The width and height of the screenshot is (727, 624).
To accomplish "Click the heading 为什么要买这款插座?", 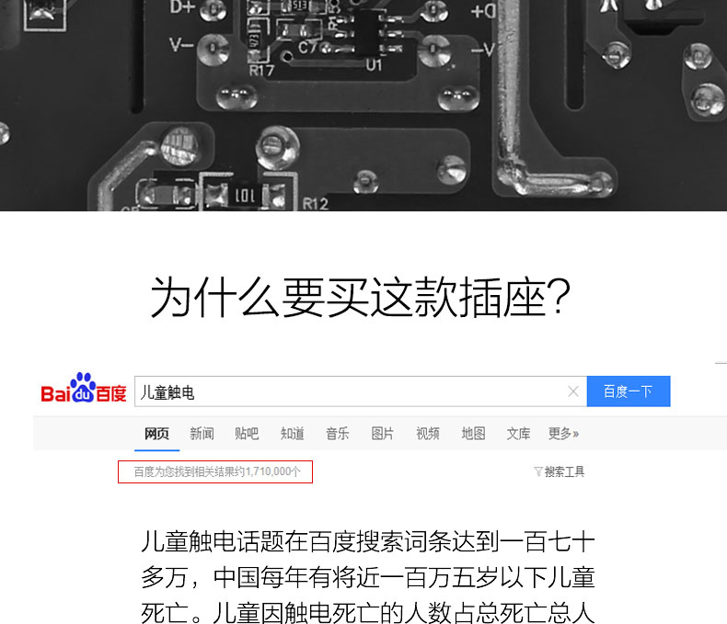I will tap(360, 297).
